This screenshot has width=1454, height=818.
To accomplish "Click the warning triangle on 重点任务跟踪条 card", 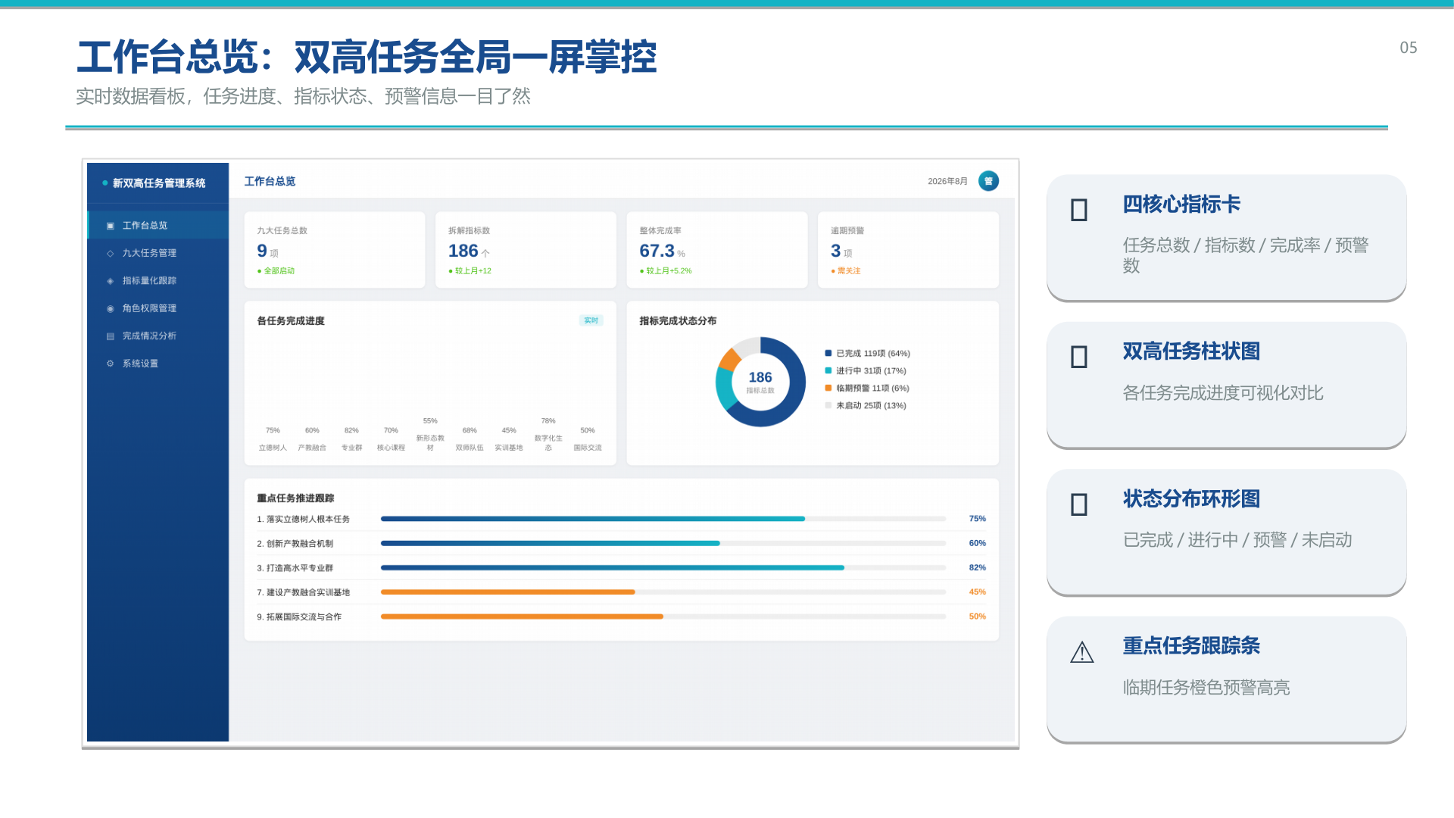I will pos(1082,652).
